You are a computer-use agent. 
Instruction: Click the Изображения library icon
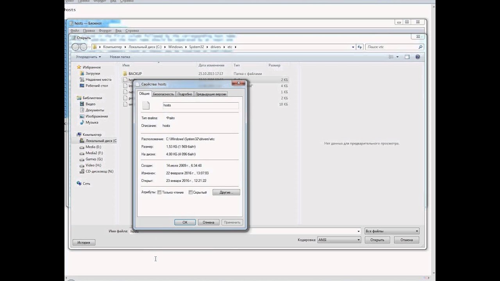click(82, 116)
